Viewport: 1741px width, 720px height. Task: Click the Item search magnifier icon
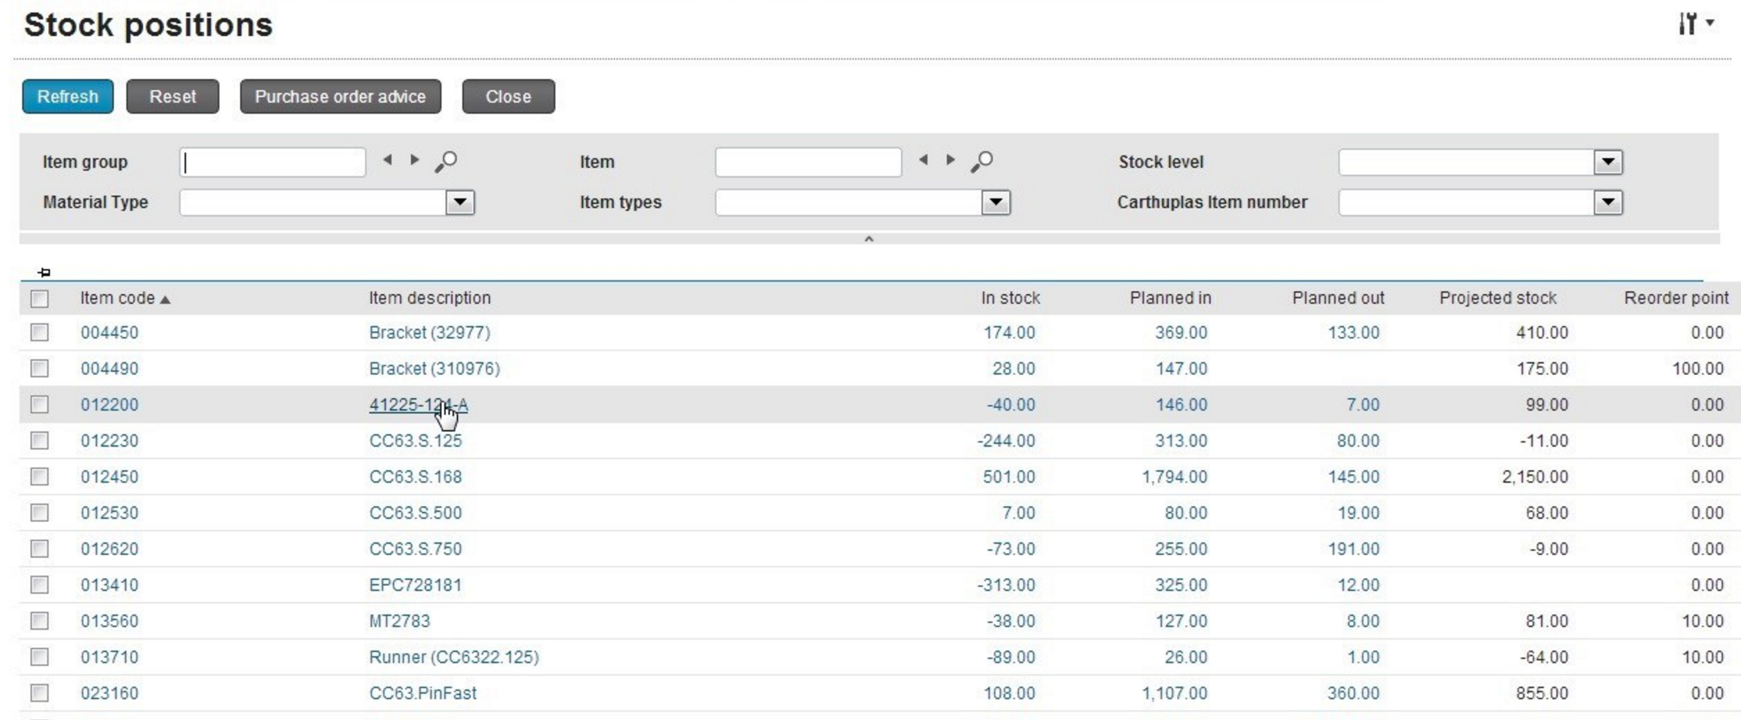pos(982,162)
